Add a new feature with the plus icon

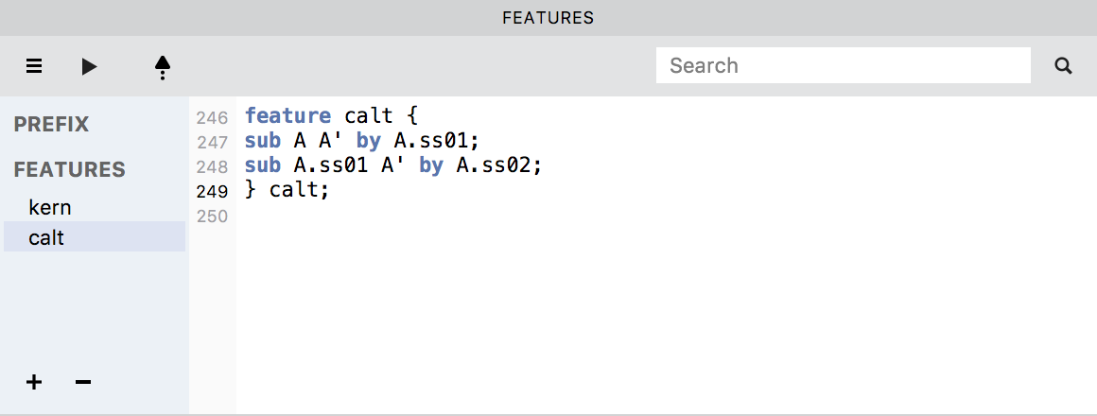tap(34, 382)
